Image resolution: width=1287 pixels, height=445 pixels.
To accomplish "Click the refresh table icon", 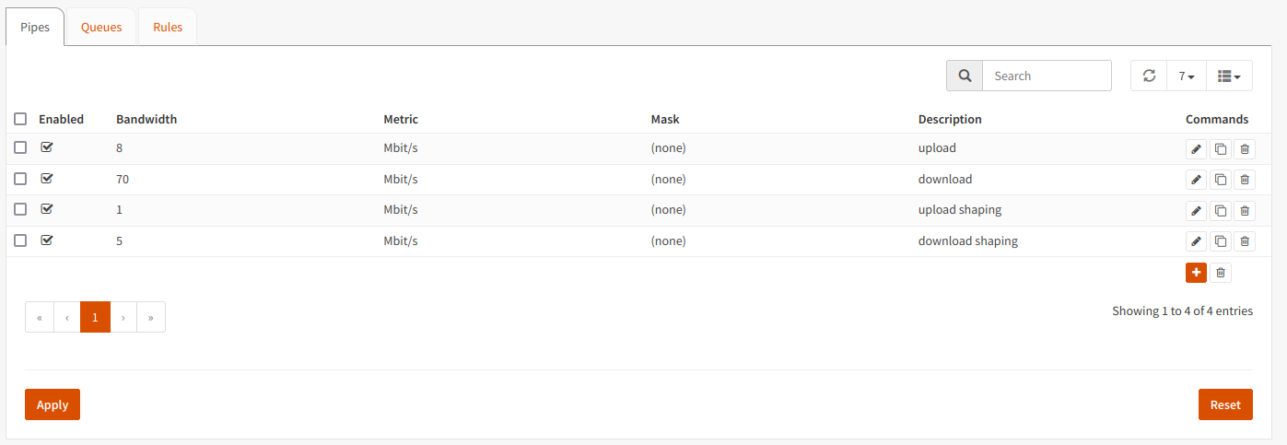I will point(1149,76).
